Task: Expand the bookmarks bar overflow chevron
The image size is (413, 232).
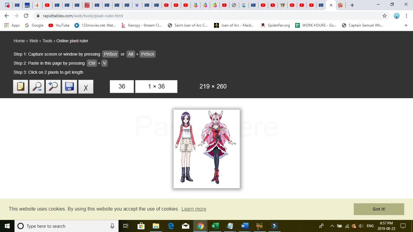Action: point(406,25)
